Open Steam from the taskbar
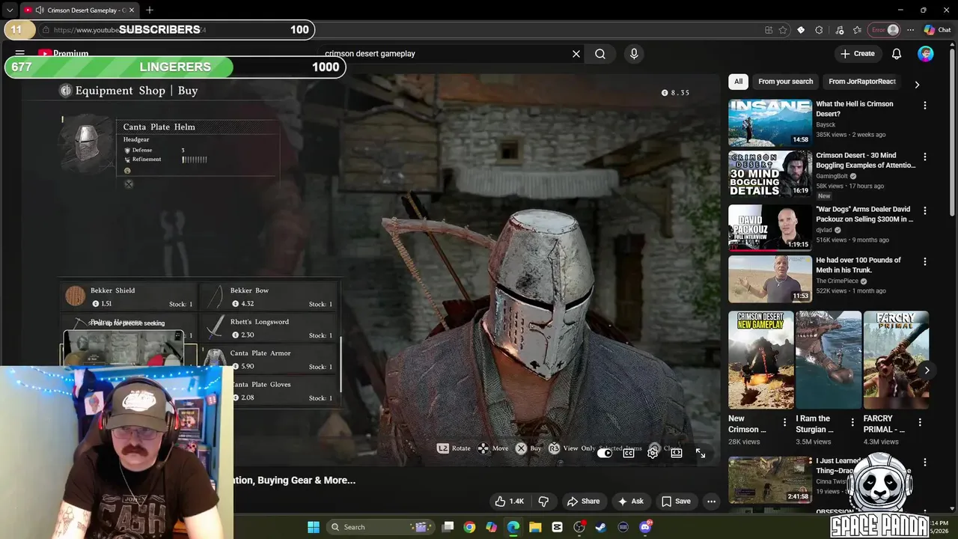The height and width of the screenshot is (539, 958). (601, 527)
